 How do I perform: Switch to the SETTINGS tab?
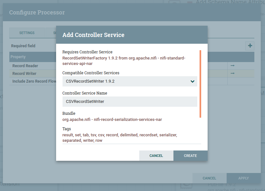point(27,33)
